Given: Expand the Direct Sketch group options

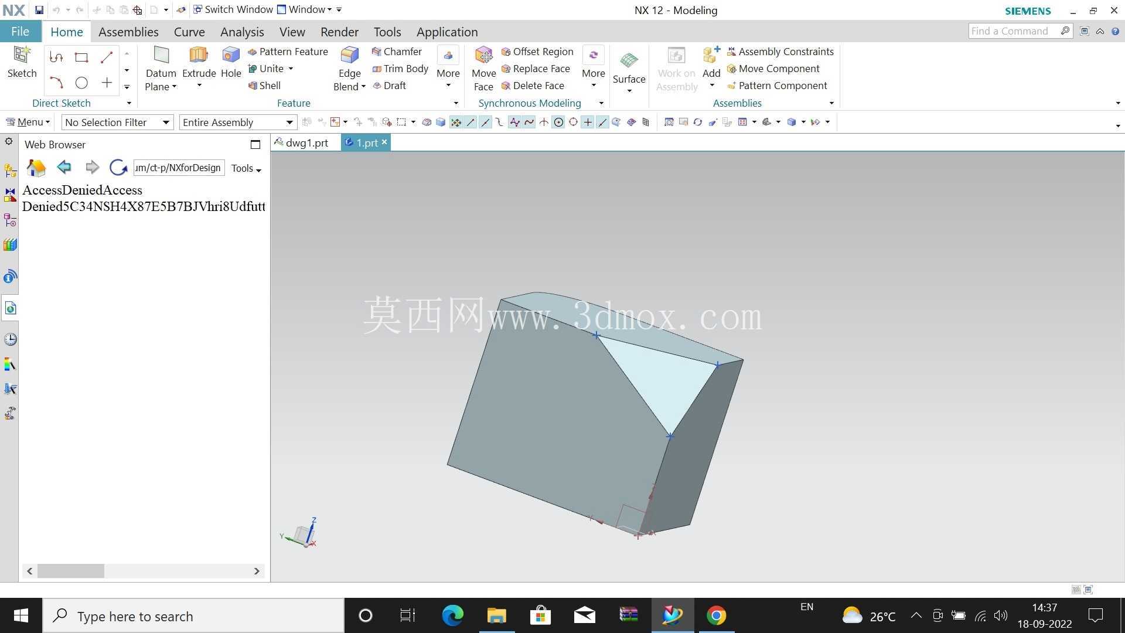Looking at the screenshot, I should [129, 103].
